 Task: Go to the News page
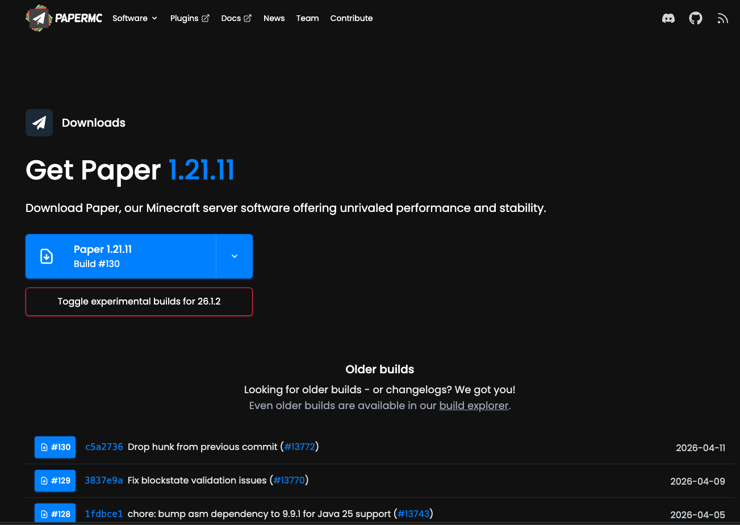[274, 18]
